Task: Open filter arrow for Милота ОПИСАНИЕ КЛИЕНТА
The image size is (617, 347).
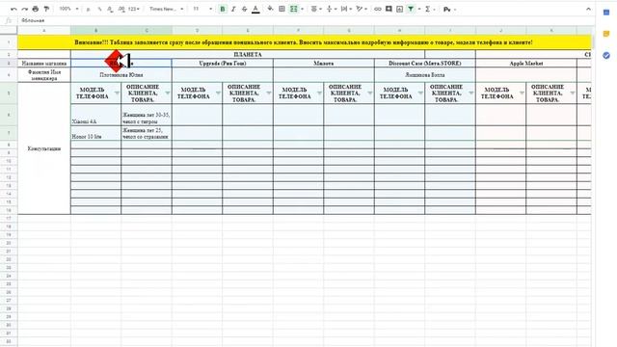Action: [x=370, y=93]
